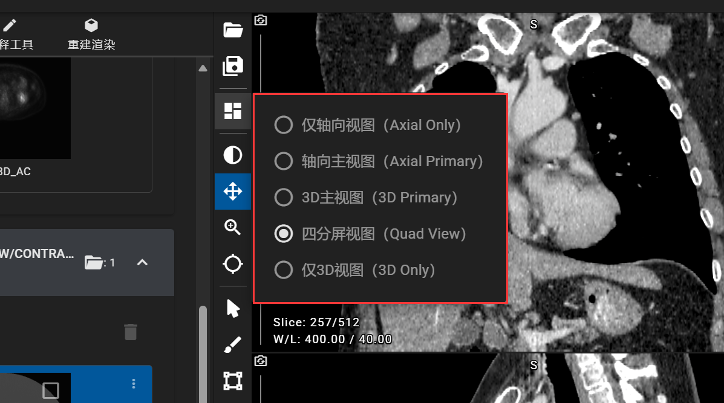Switch to the annotation tools tab
Image resolution: width=724 pixels, height=403 pixels.
[16, 34]
